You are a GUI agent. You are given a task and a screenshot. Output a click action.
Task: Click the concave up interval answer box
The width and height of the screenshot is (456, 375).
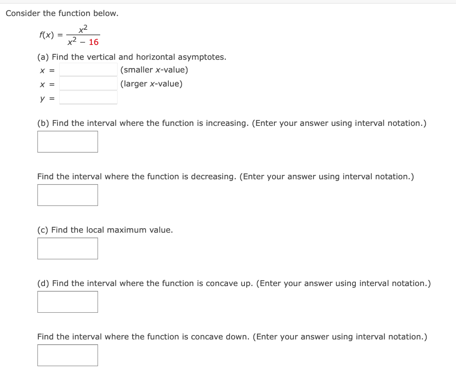pos(67,302)
